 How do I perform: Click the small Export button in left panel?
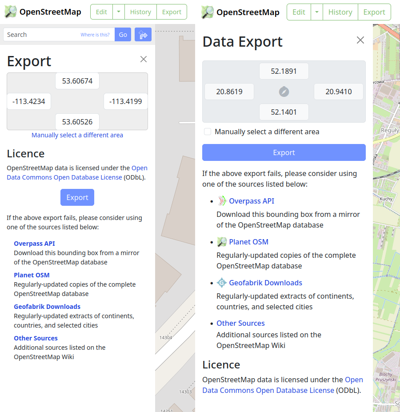tap(77, 197)
